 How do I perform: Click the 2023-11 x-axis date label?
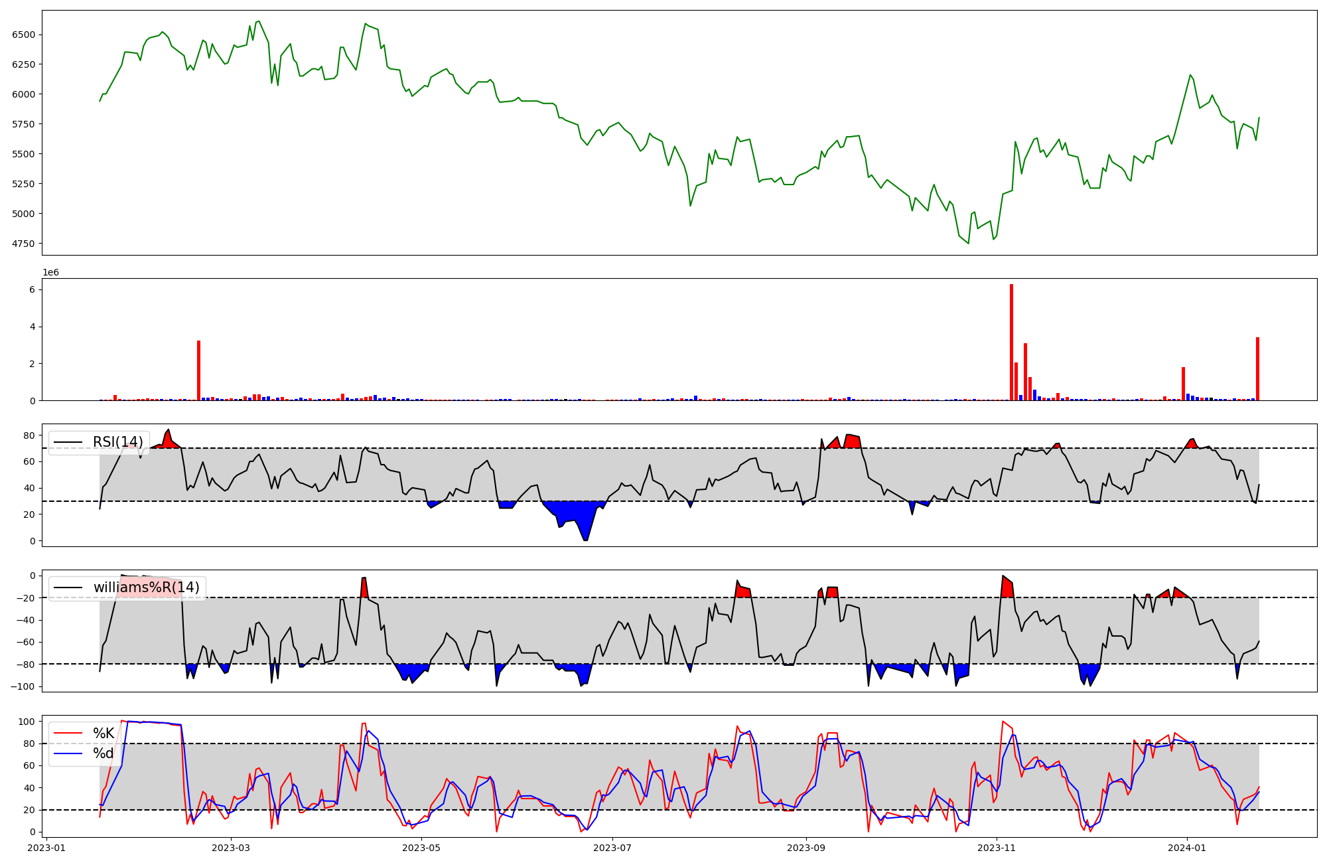pyautogui.click(x=997, y=848)
